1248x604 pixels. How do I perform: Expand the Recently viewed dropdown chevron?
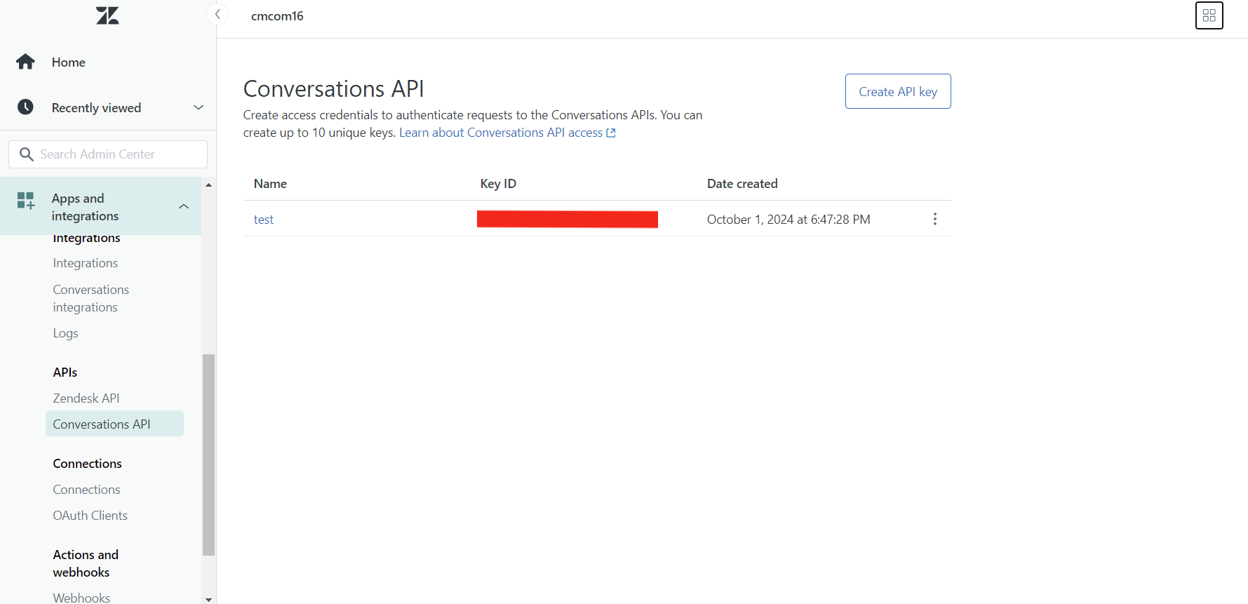point(199,107)
